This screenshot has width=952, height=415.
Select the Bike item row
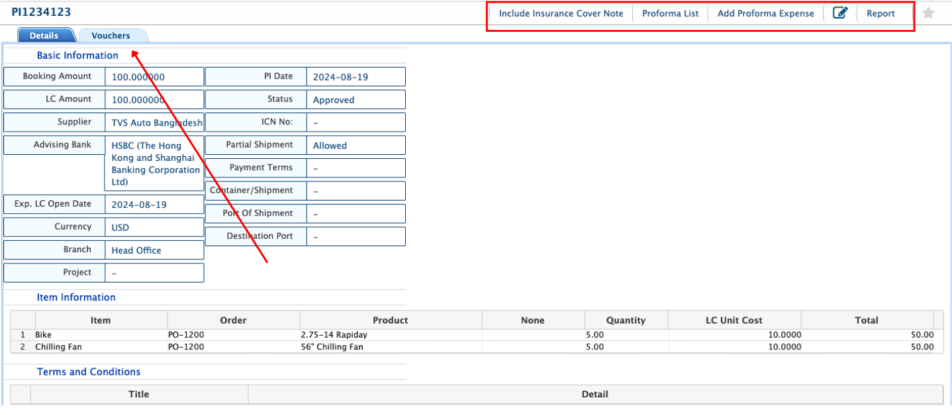coord(44,335)
